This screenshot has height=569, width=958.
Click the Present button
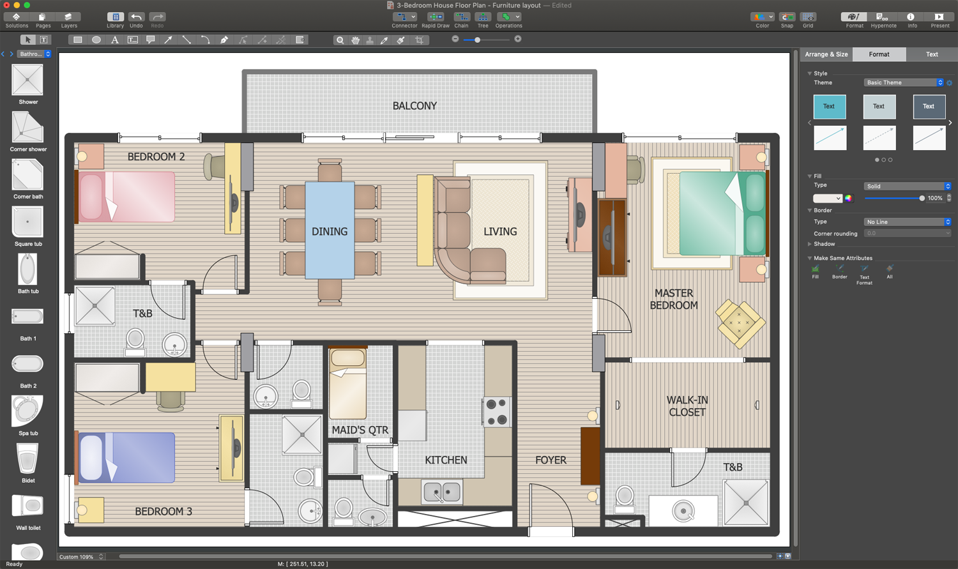coord(940,17)
